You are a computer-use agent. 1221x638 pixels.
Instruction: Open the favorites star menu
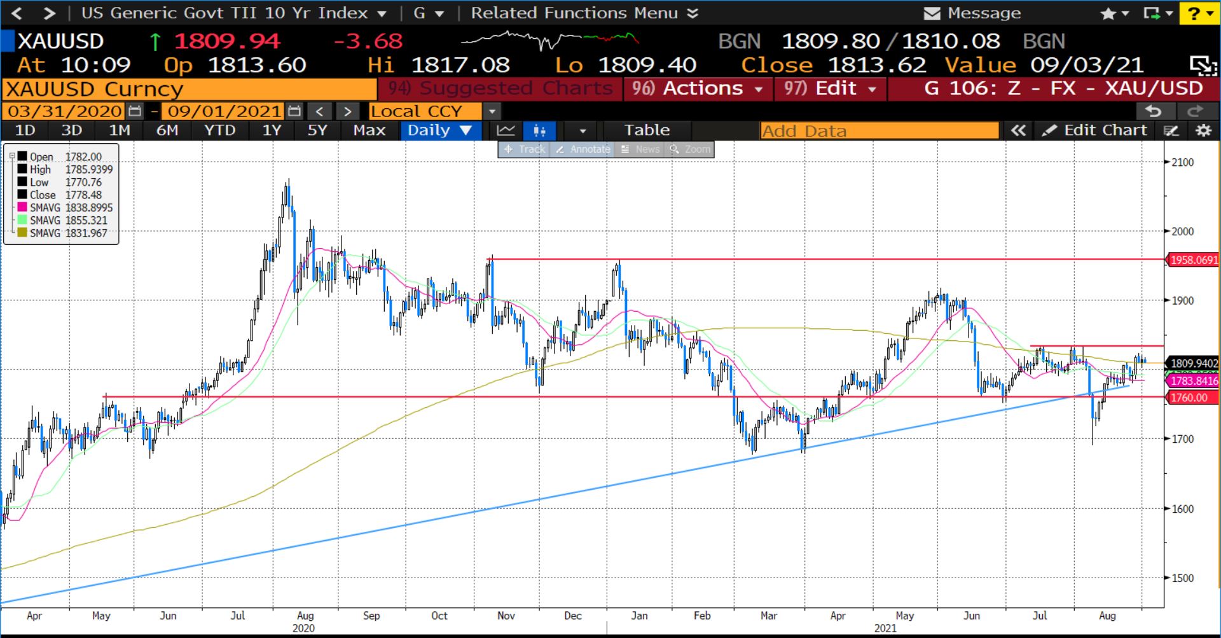click(1113, 13)
